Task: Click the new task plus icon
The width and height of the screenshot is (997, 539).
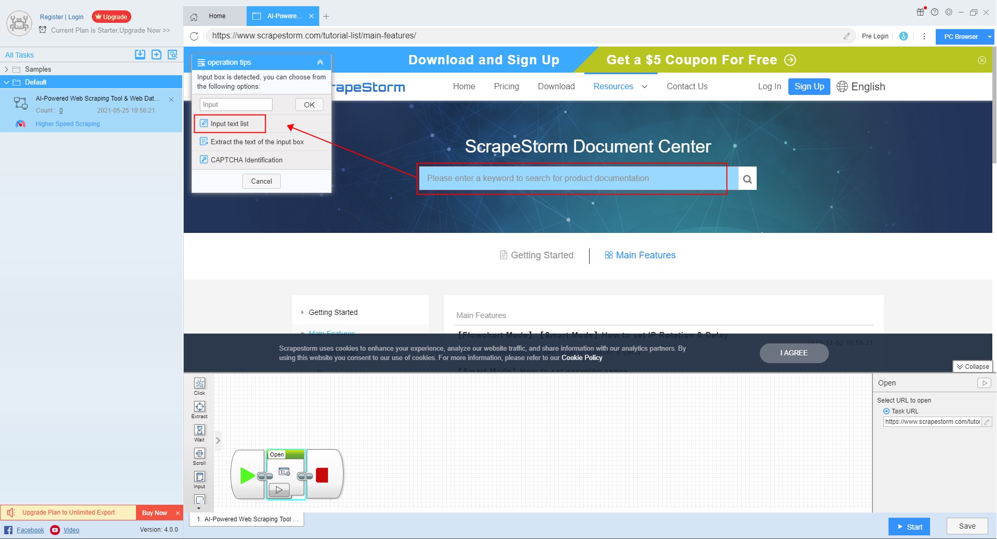Action: pos(156,54)
